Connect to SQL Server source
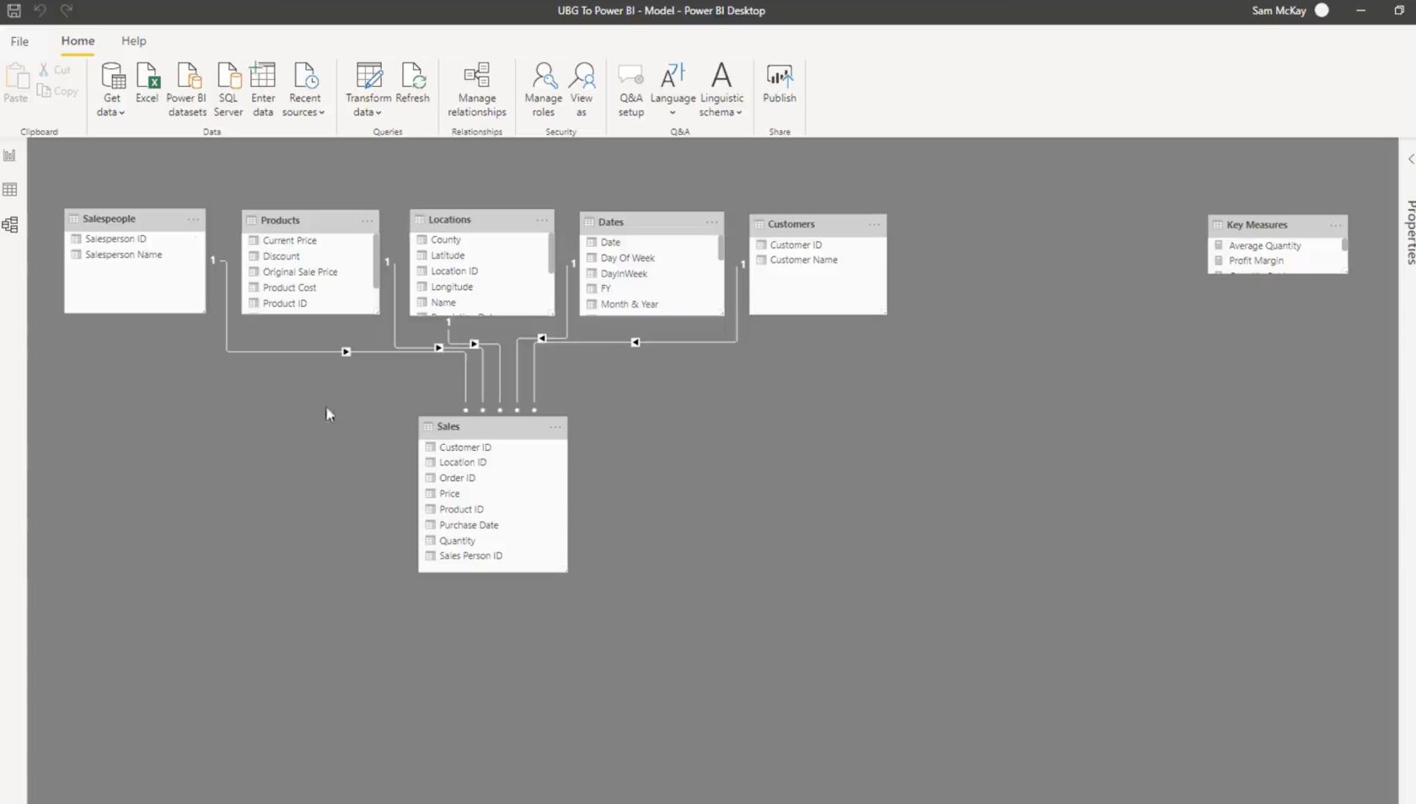 [x=228, y=89]
